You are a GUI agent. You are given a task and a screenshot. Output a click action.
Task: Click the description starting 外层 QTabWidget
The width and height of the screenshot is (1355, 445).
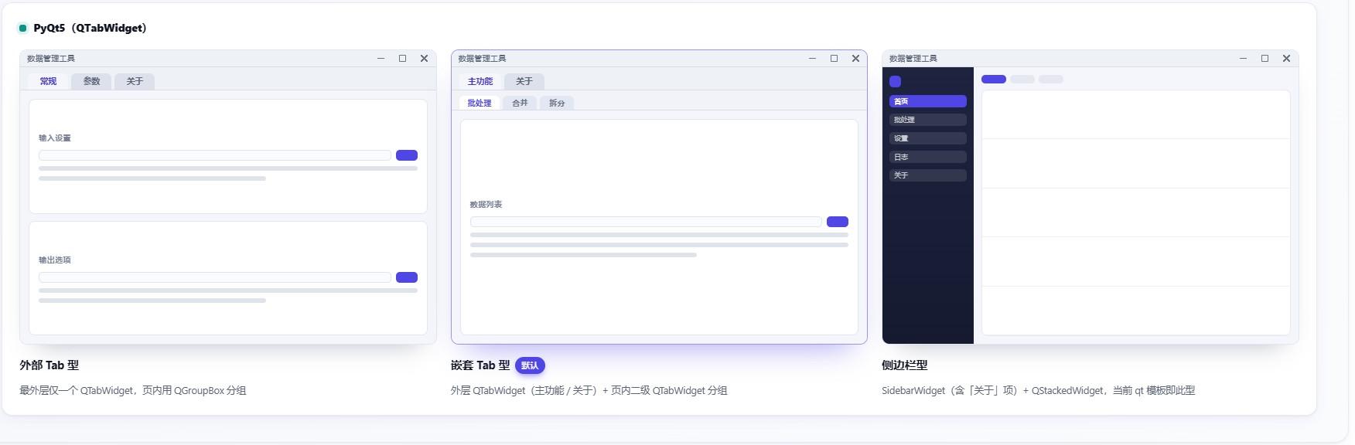pyautogui.click(x=589, y=391)
